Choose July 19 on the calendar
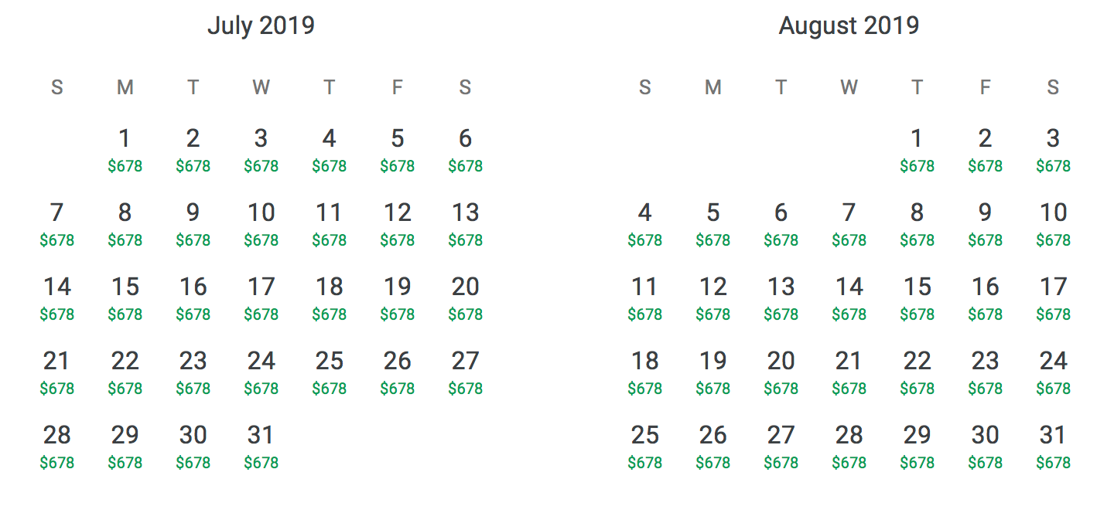The height and width of the screenshot is (513, 1114). (x=398, y=297)
